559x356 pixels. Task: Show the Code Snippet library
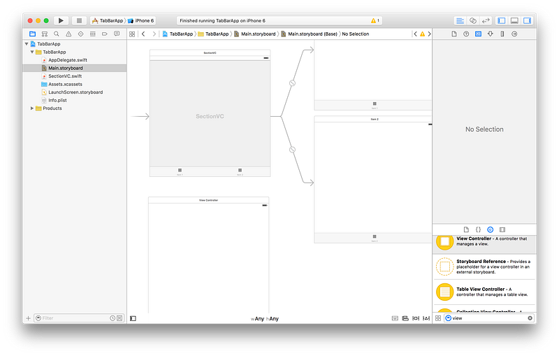478,229
